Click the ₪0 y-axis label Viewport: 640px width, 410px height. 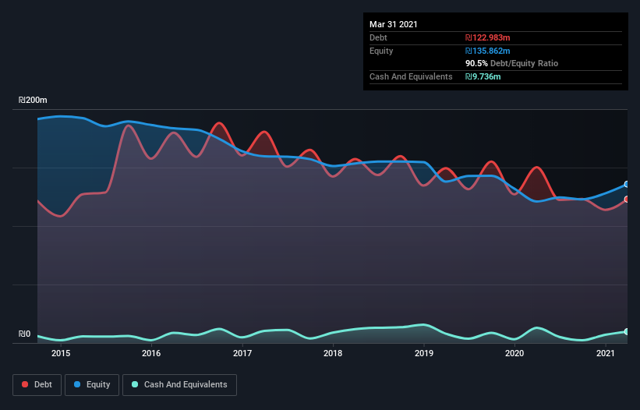[x=24, y=334]
